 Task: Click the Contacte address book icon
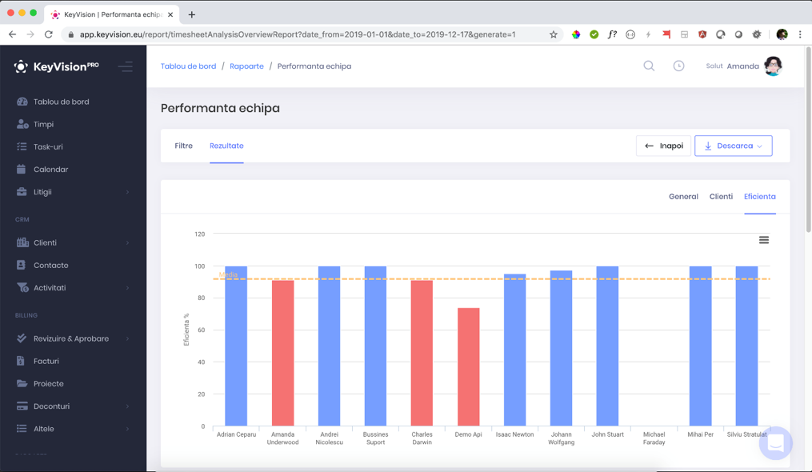click(22, 265)
